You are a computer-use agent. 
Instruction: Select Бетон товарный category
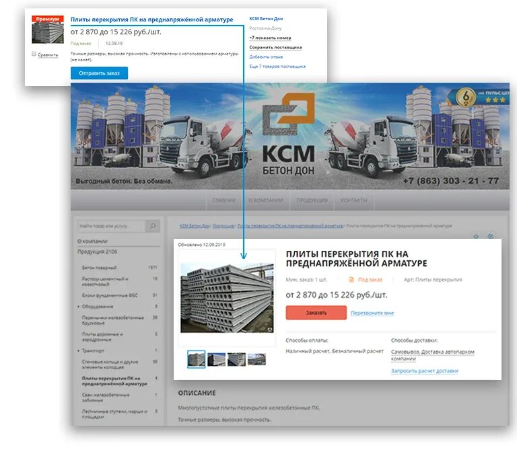point(99,268)
